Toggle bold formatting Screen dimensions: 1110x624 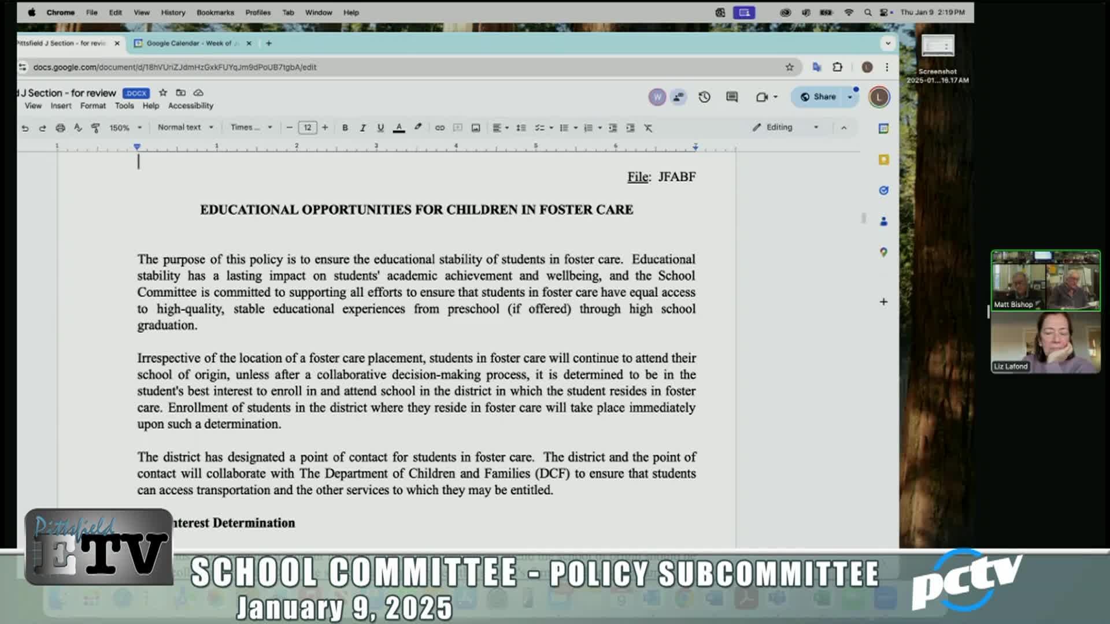point(345,128)
